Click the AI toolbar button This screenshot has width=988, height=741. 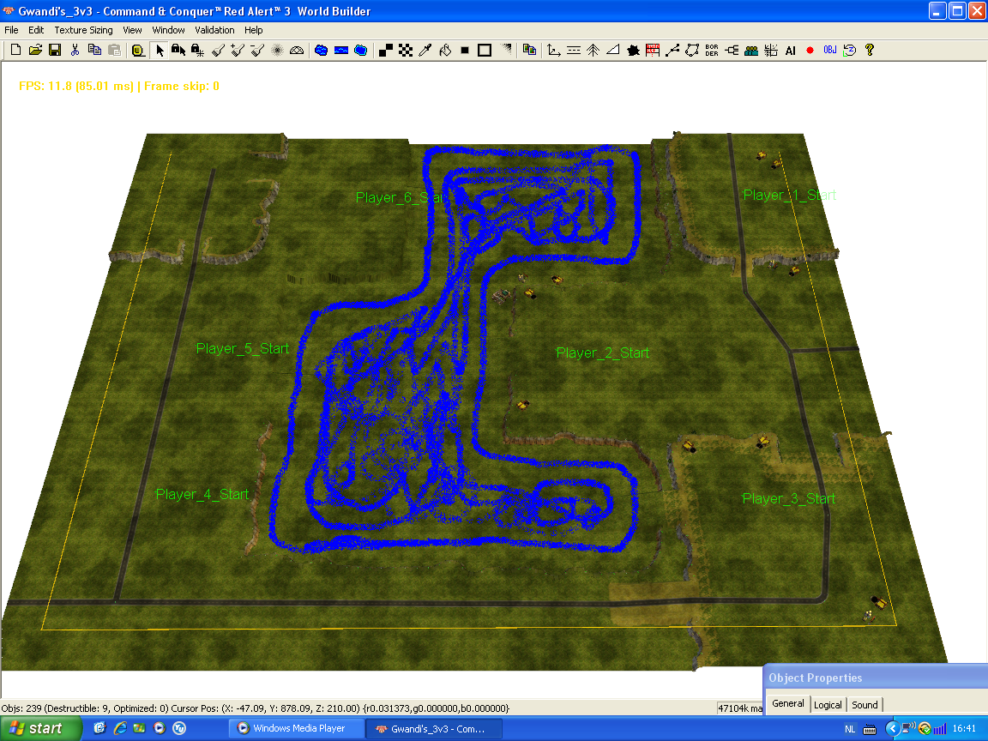pyautogui.click(x=791, y=51)
